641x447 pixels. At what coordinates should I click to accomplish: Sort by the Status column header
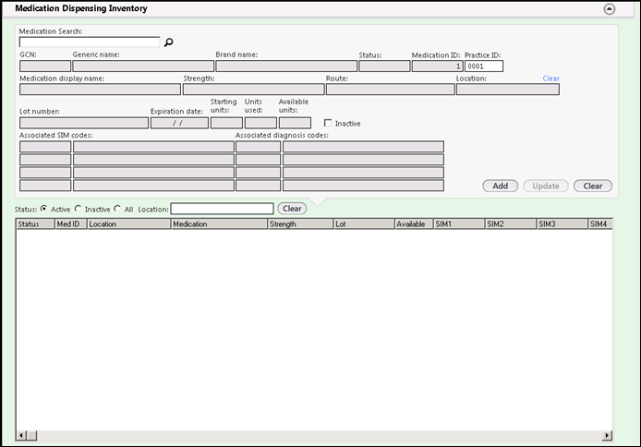(x=36, y=223)
